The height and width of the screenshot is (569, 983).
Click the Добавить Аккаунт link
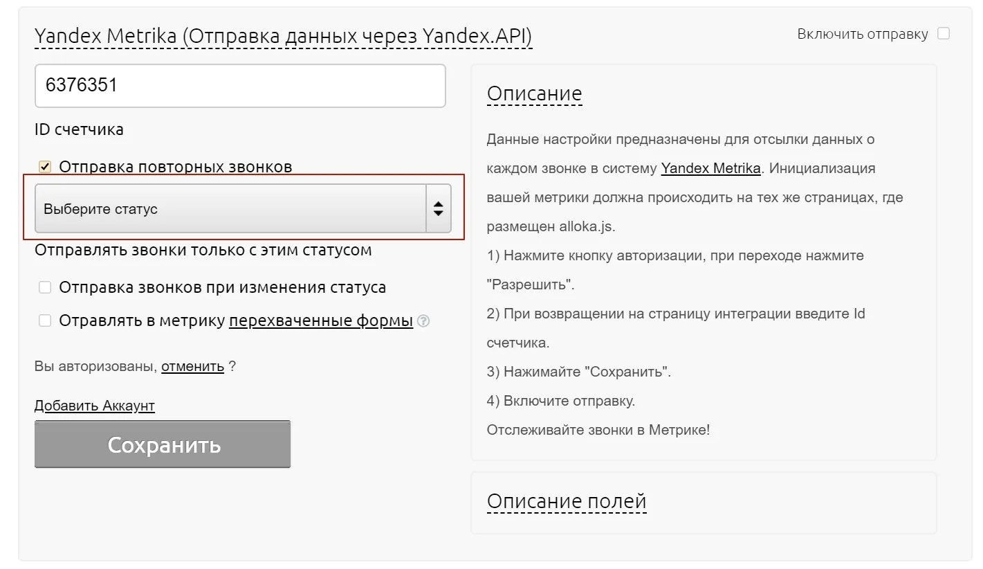pos(95,406)
